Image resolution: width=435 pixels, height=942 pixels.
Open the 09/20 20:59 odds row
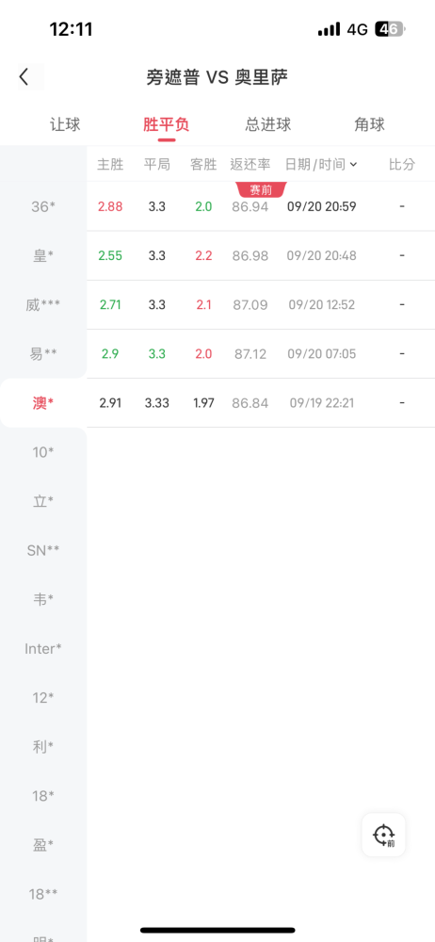tap(261, 206)
